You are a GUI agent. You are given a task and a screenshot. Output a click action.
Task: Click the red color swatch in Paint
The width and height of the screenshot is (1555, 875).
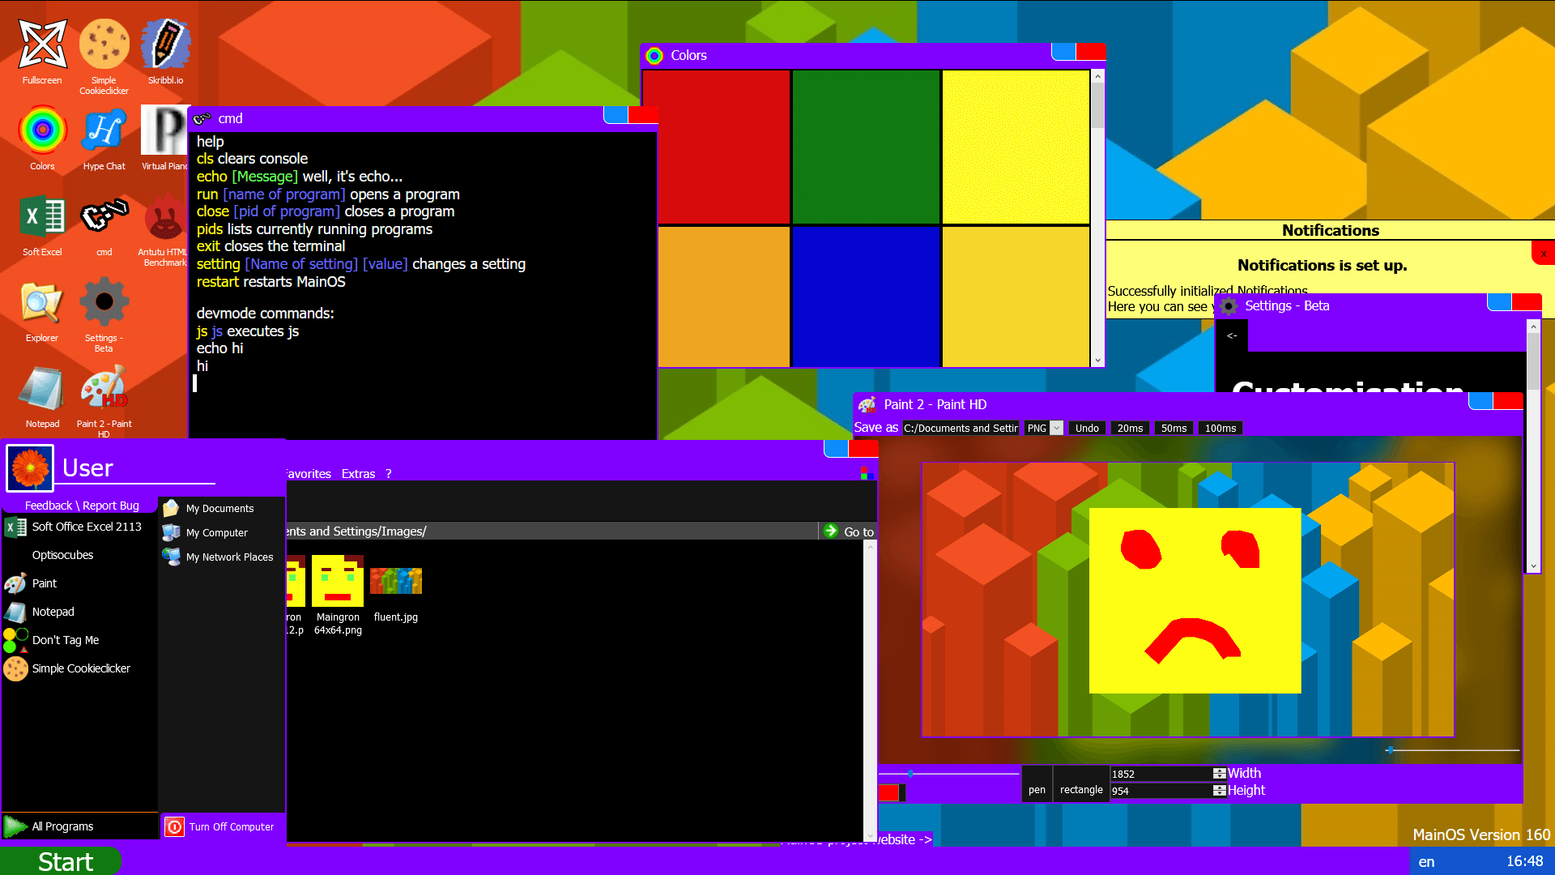(x=888, y=793)
